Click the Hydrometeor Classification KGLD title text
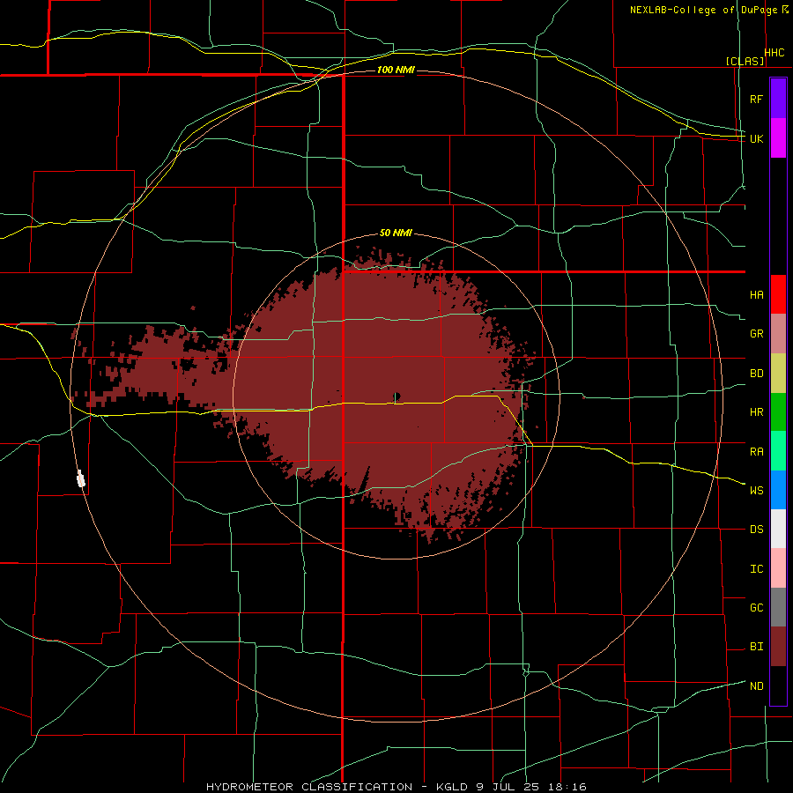Screen dimensions: 793x793 tap(396, 787)
